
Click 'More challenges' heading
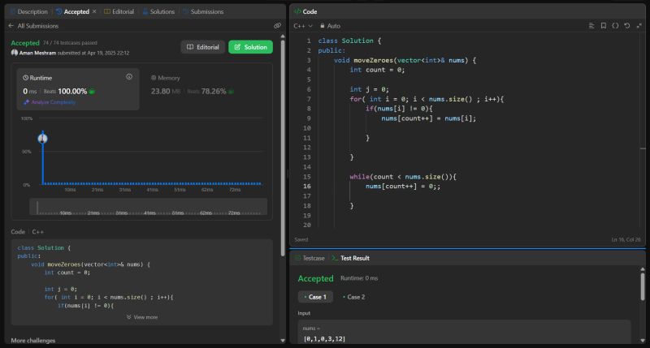pos(33,340)
